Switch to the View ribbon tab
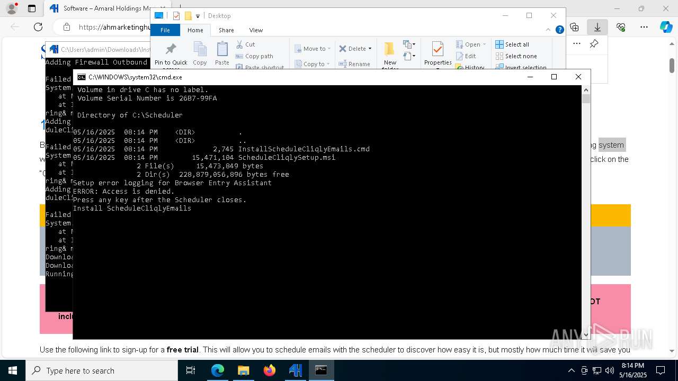The image size is (678, 381). pos(256,30)
